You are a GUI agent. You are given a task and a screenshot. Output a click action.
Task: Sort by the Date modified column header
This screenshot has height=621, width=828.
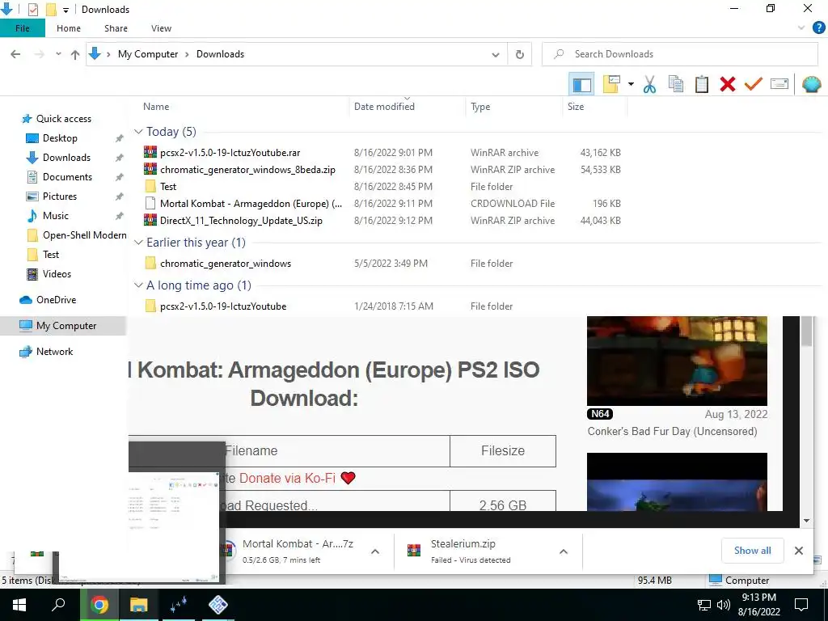tap(384, 107)
